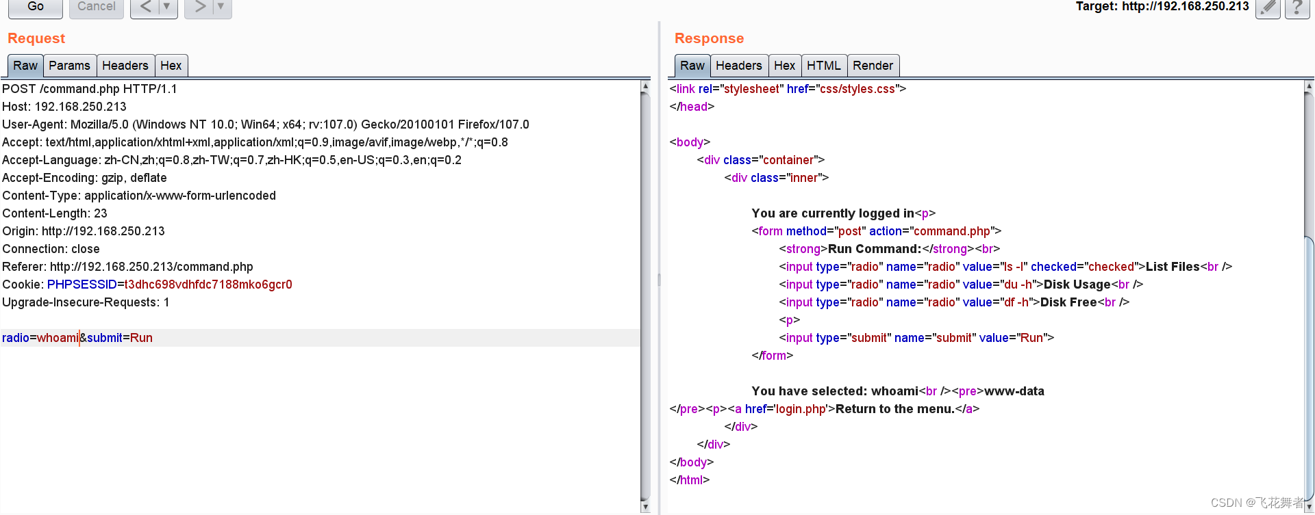This screenshot has height=515, width=1315.
Task: Click the 'Return to the menu' response line
Action: pyautogui.click(x=825, y=409)
